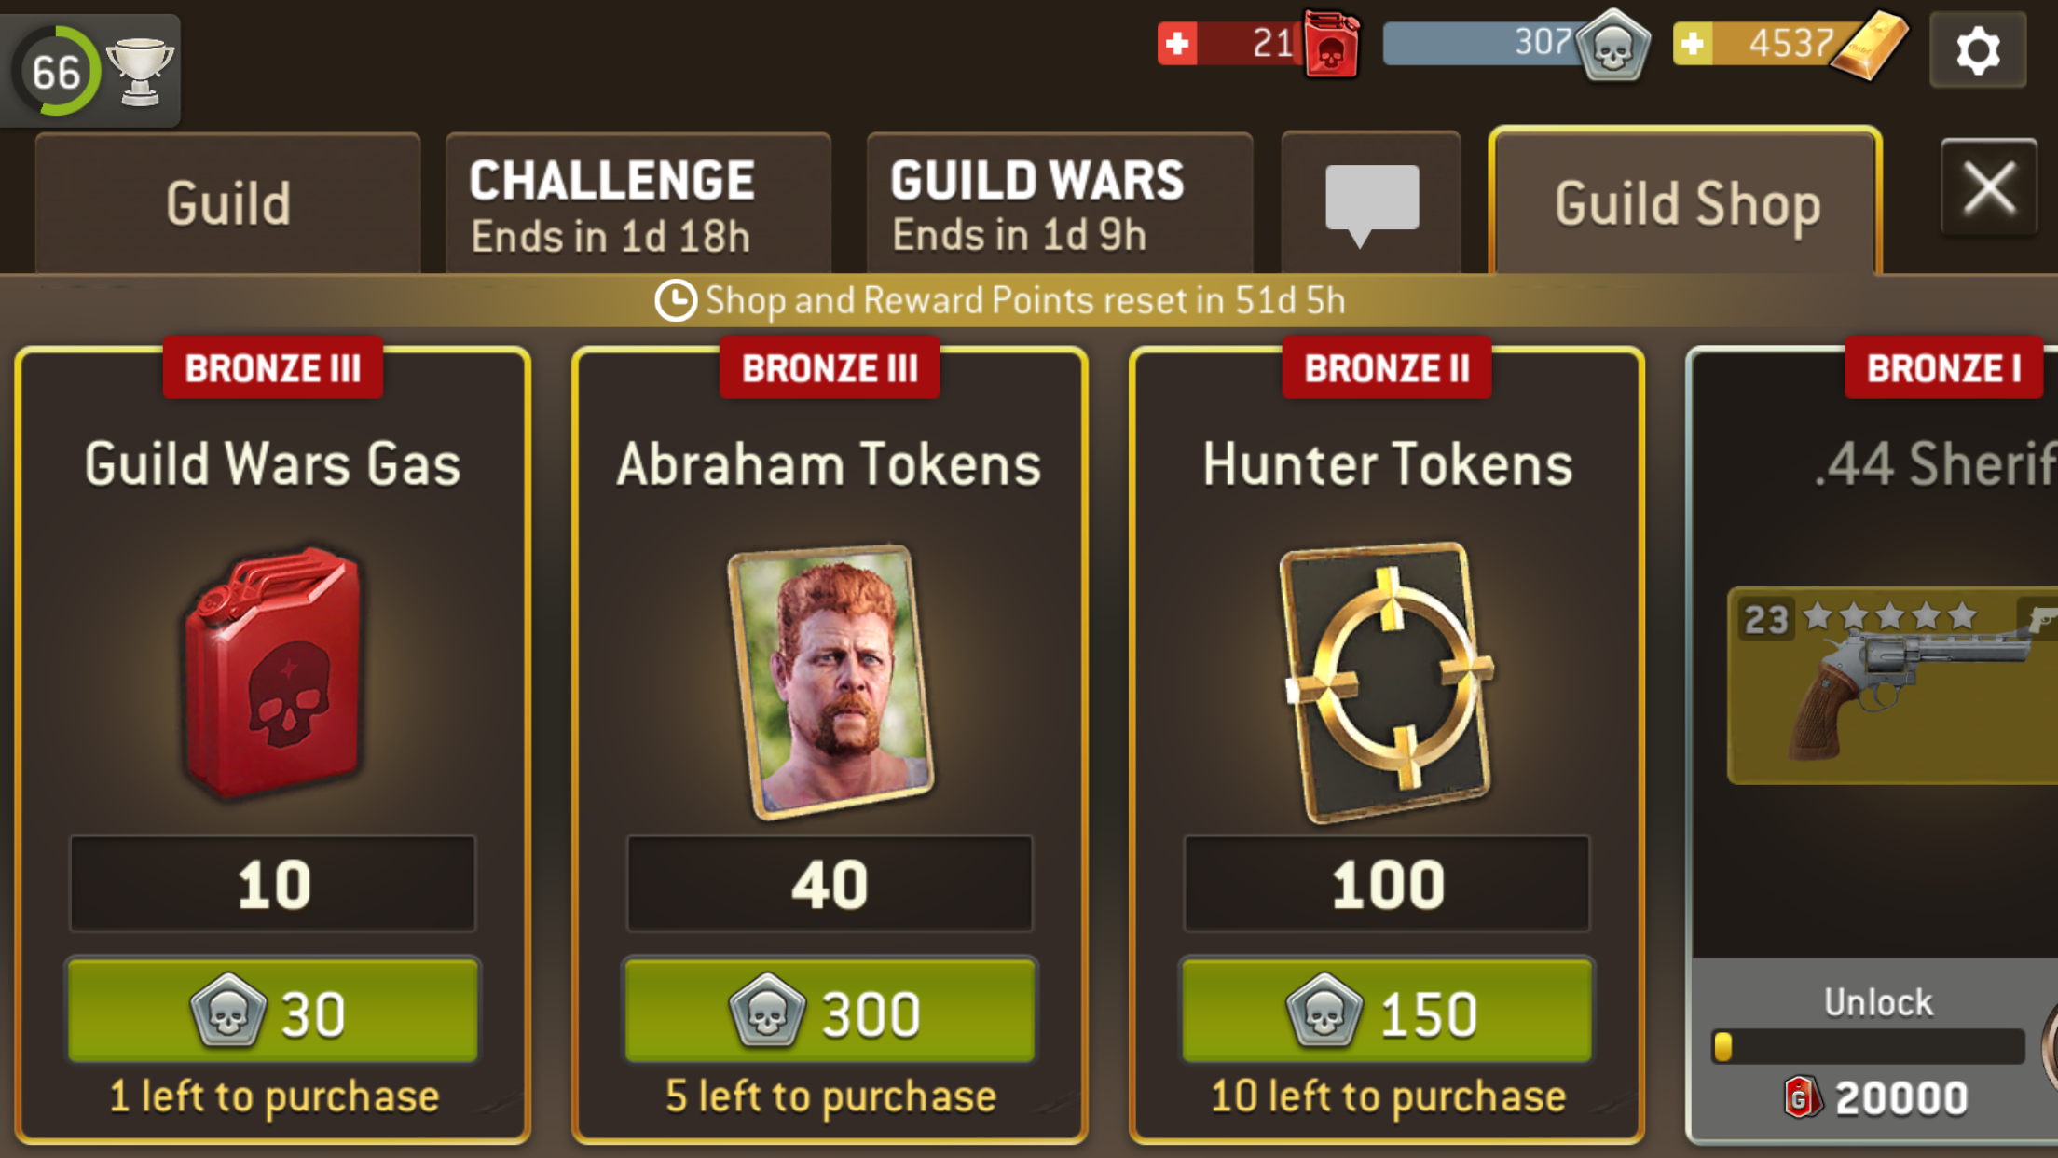The height and width of the screenshot is (1158, 2058).
Task: Tap the Abraham portrait card
Action: click(830, 682)
